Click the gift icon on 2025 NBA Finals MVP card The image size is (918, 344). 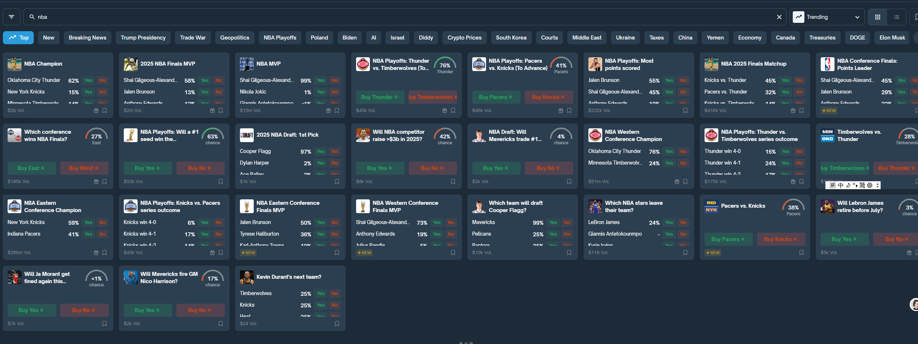(212, 111)
